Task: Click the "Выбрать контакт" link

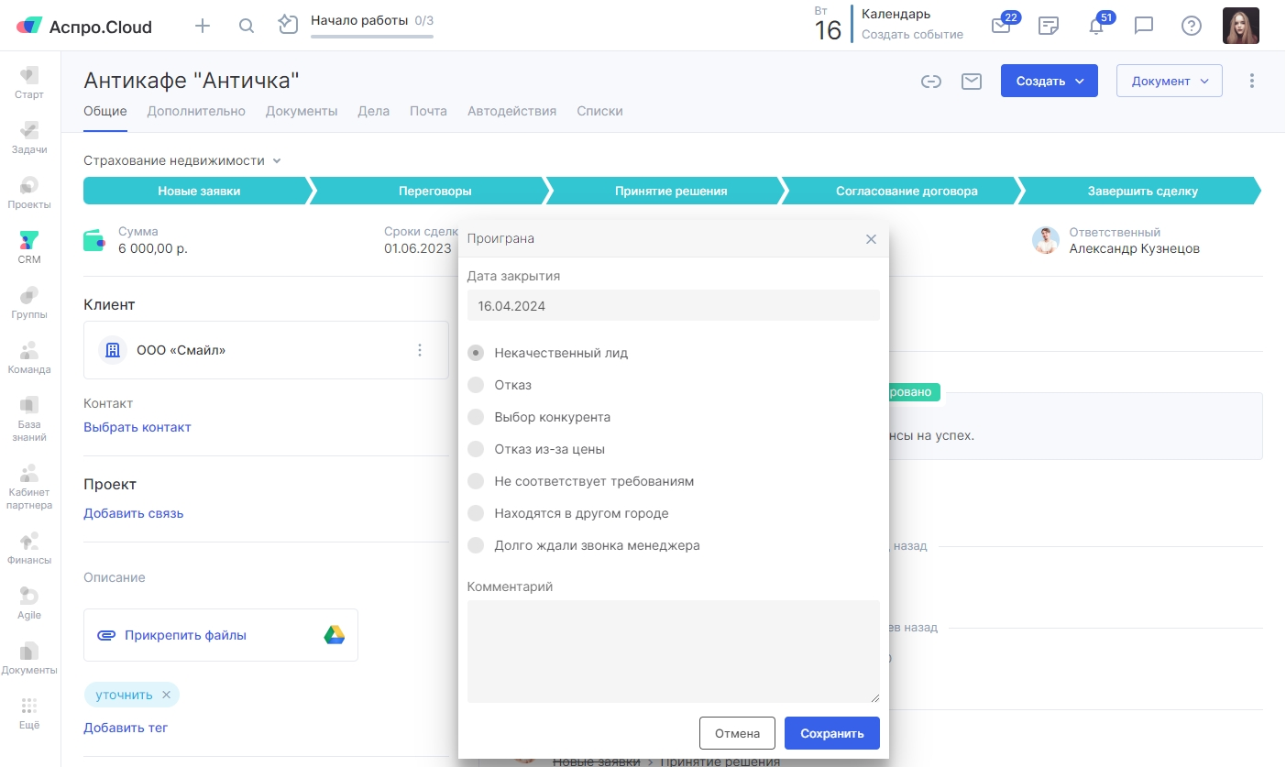Action: (137, 427)
